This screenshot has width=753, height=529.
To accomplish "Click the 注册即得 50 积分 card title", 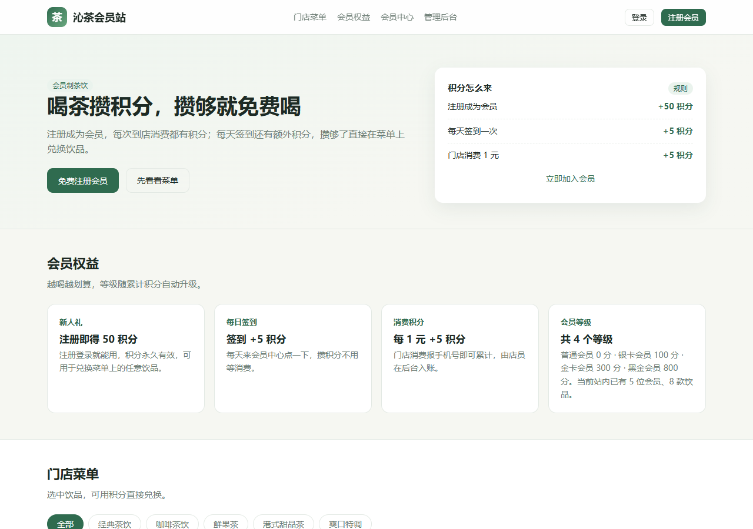I will tap(98, 339).
